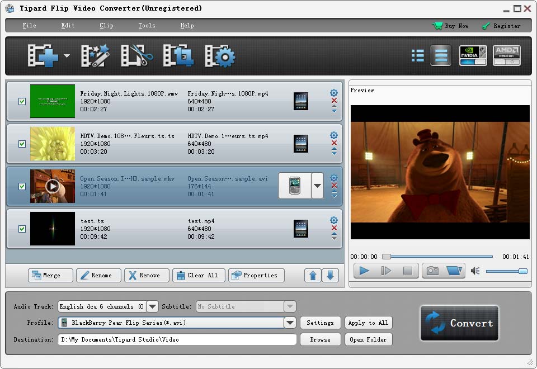This screenshot has width=537, height=369.
Task: Click the Merge button
Action: click(x=50, y=275)
